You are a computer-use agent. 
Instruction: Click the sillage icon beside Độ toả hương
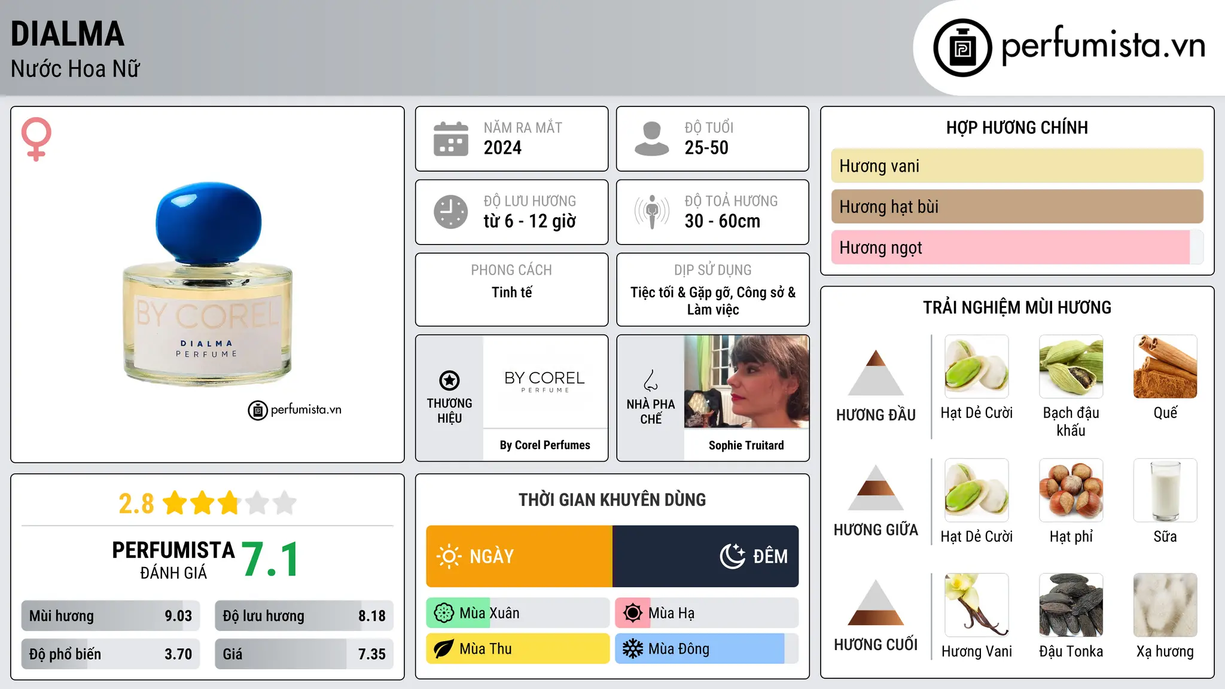652,212
